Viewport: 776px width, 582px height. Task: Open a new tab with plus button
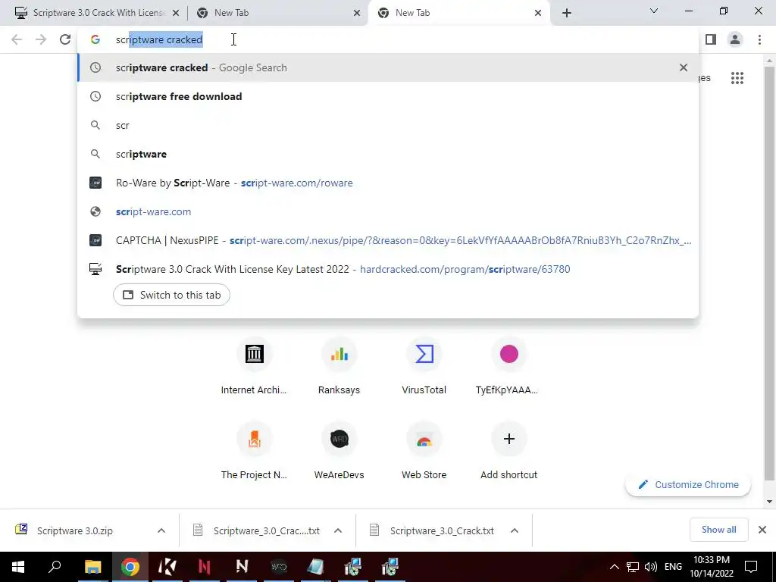(x=567, y=13)
